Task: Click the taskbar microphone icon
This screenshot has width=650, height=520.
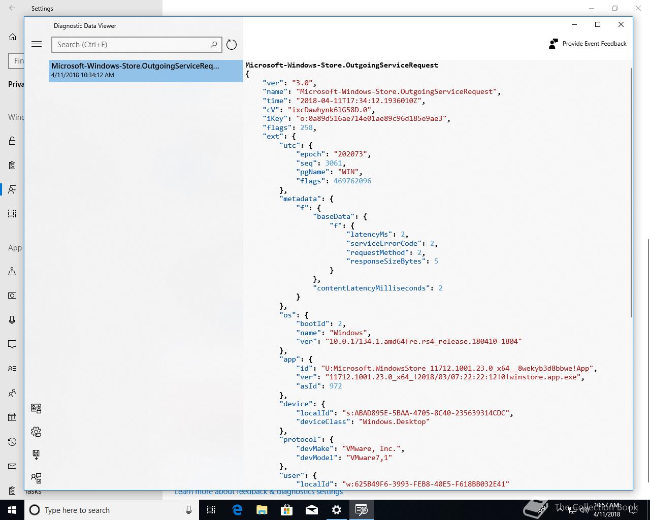Action: [188, 510]
